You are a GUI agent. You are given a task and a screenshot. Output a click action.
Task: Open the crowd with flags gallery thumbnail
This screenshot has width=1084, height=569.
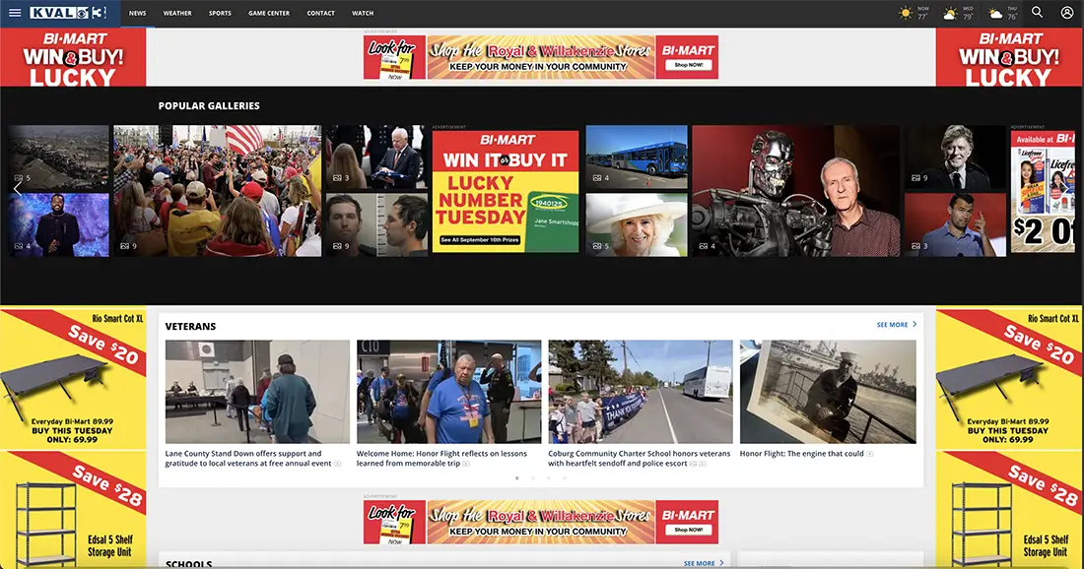[217, 191]
